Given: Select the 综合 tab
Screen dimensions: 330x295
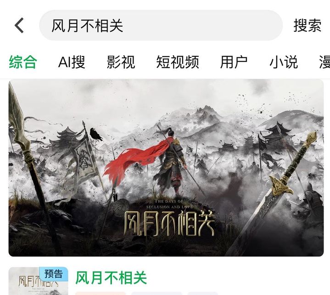Looking at the screenshot, I should pos(23,62).
